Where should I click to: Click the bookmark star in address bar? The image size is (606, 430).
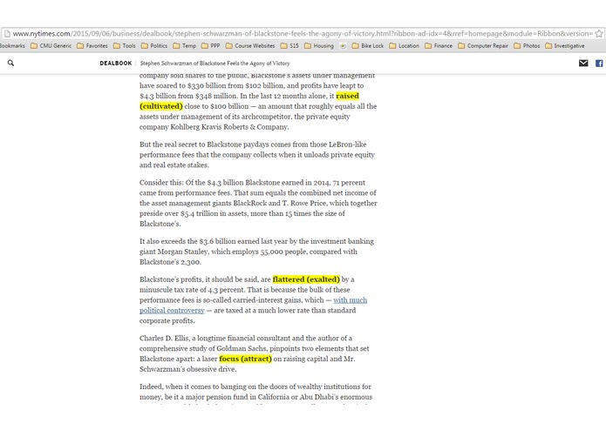(x=599, y=34)
